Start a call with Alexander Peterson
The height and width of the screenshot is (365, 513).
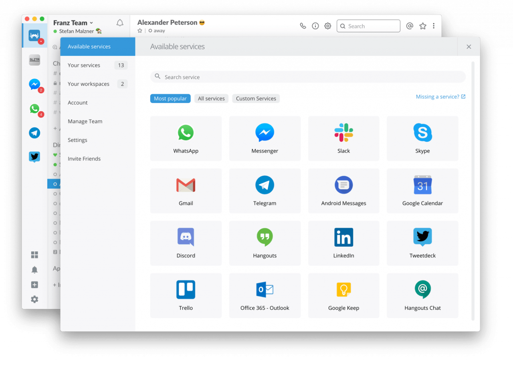coord(303,26)
